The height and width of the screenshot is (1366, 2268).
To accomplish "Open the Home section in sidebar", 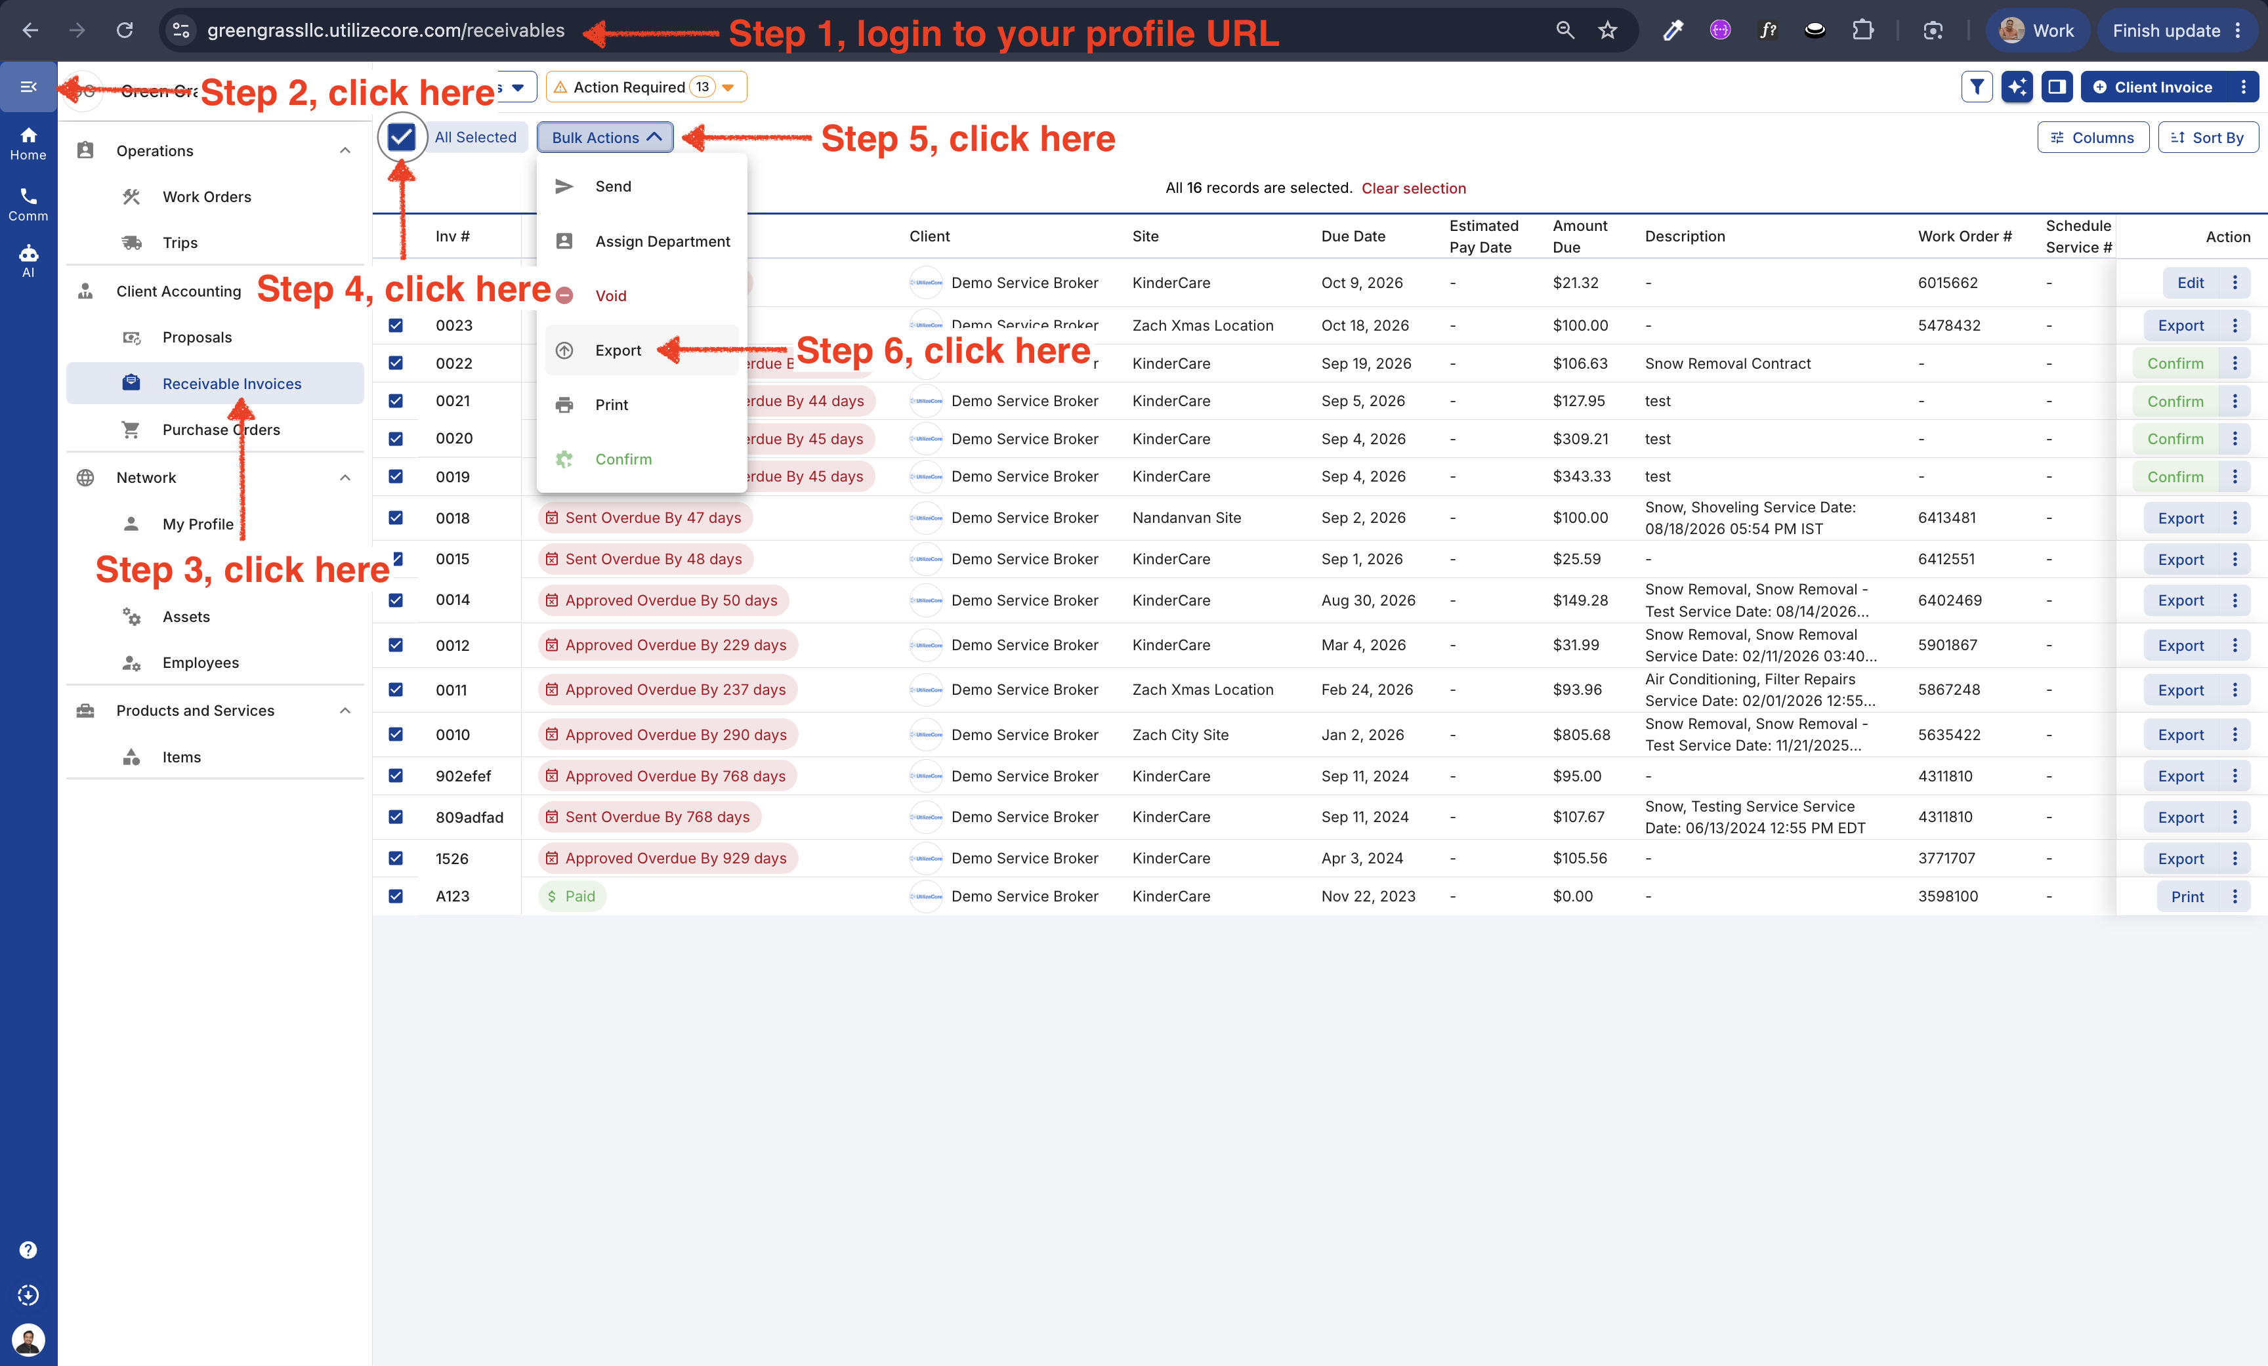I will (28, 144).
